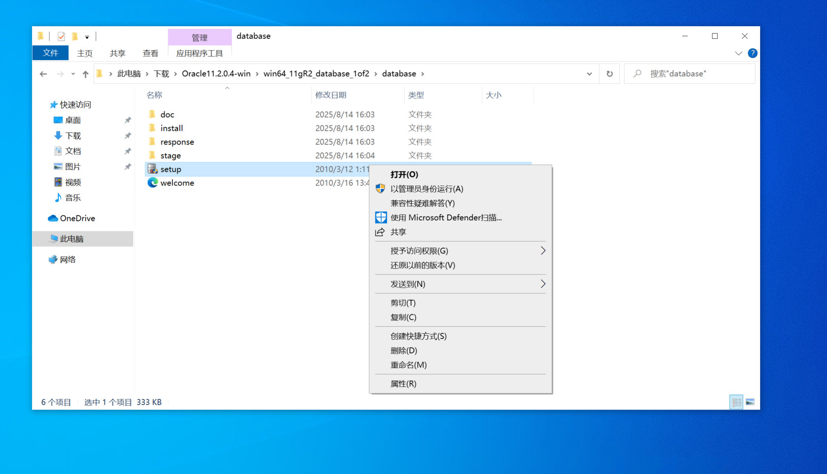Open Quick Access Toolbar customize dropdown
Screen dimensions: 827x474
coord(87,37)
